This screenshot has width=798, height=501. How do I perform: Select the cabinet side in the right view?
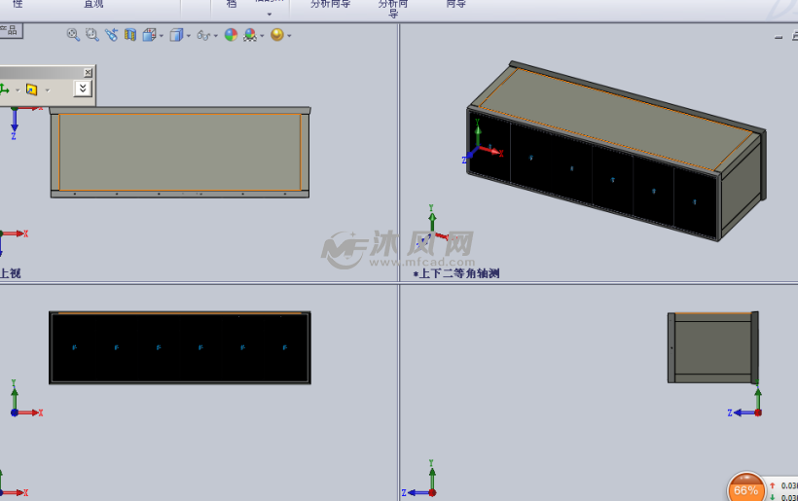coord(712,348)
